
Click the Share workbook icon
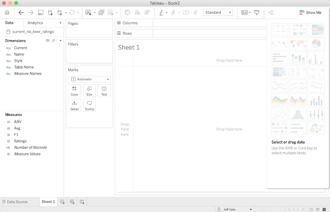pos(271,12)
